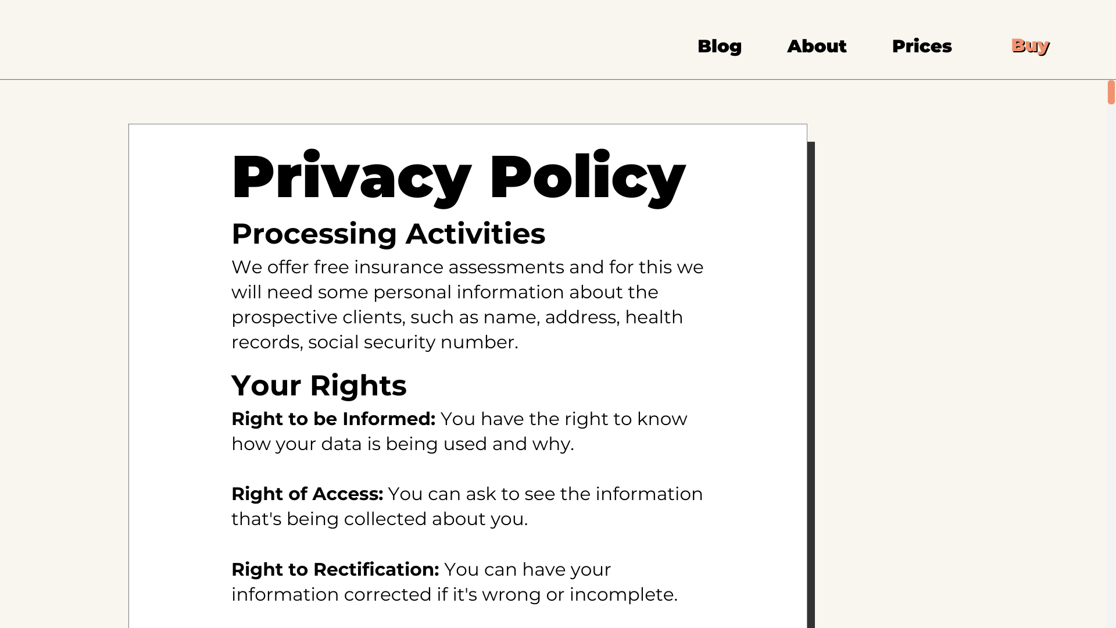Image resolution: width=1116 pixels, height=628 pixels.
Task: Click the Your Rights section heading
Action: (319, 385)
